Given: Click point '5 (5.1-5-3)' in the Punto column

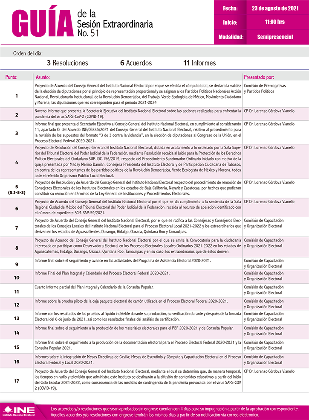Looking at the screenshot, I should pyautogui.click(x=17, y=190).
